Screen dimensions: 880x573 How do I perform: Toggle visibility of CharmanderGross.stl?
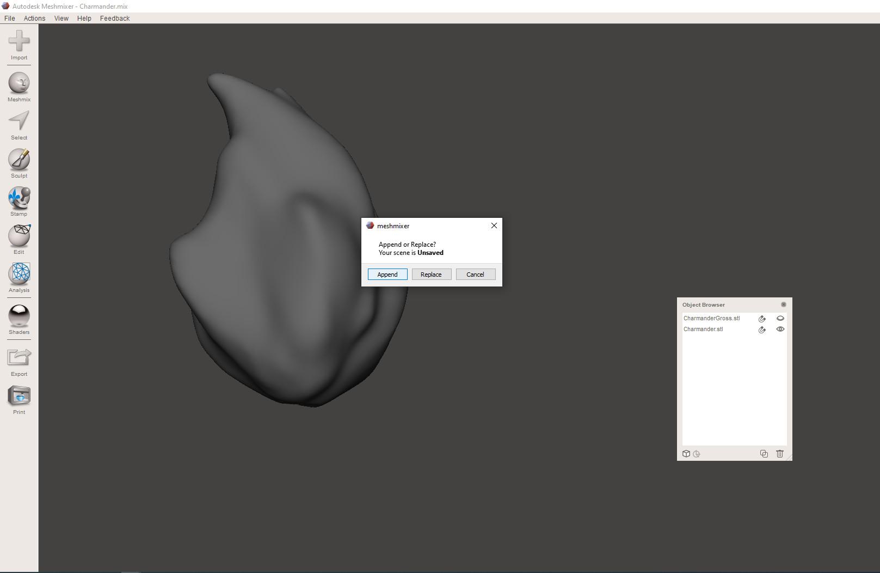coord(780,319)
